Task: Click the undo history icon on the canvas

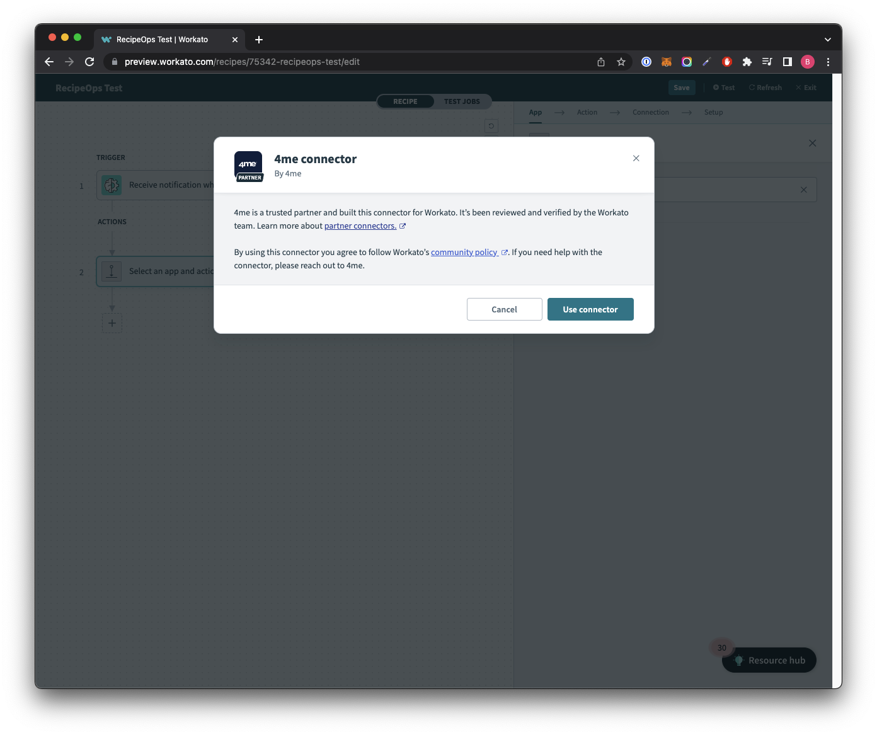Action: click(x=491, y=126)
